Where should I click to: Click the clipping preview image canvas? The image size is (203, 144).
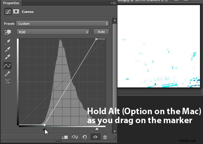pyautogui.click(x=159, y=46)
